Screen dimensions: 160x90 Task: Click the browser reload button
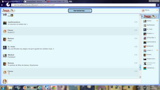pyautogui.click(x=9, y=5)
